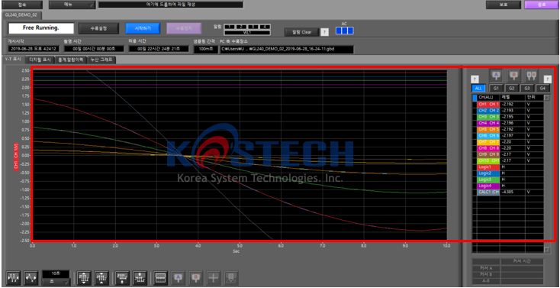
Task: Select cursor A icon above channel list
Action: (x=496, y=75)
